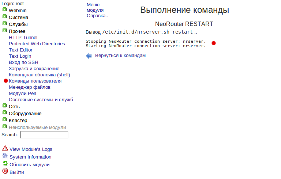The width and height of the screenshot is (281, 179).
Task: Open the Webmin category label
Action: tap(18, 11)
